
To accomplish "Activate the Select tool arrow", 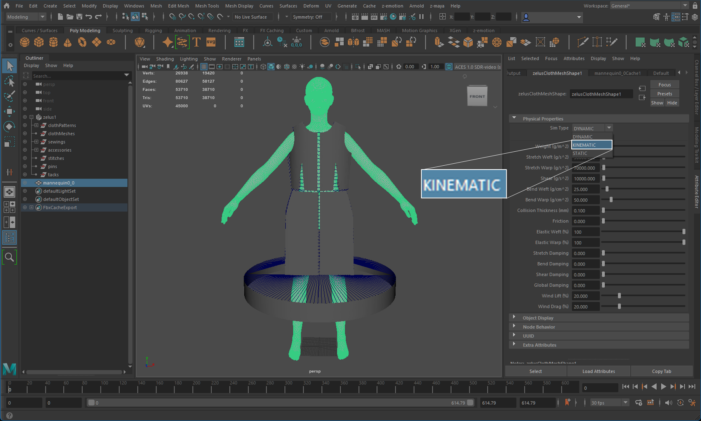I will (x=10, y=66).
